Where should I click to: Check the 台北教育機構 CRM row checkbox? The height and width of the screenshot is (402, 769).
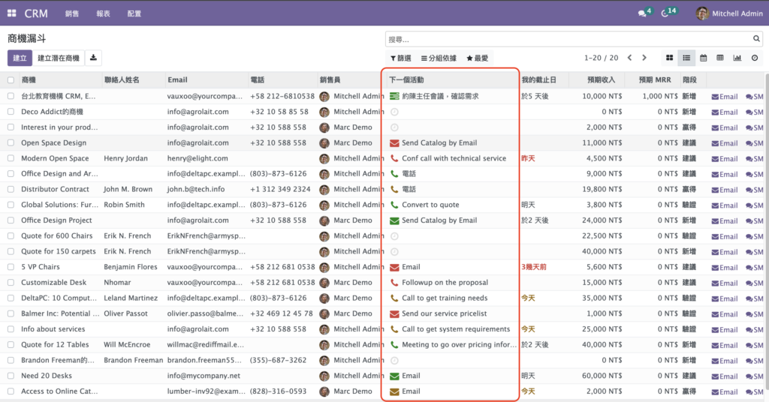click(x=11, y=97)
